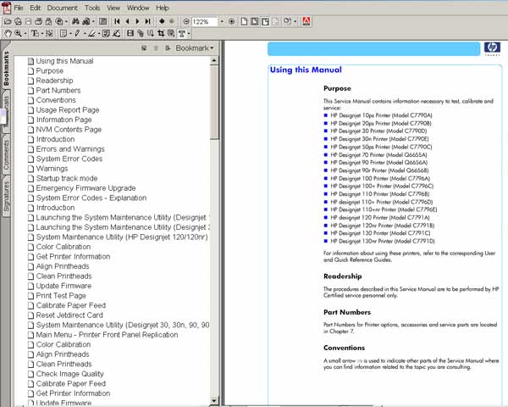The height and width of the screenshot is (407, 508).
Task: Click the bookmarks scrollbar down arrow
Action: click(214, 401)
